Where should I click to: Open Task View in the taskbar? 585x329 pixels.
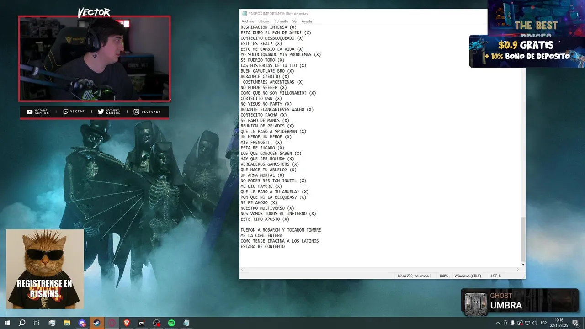coord(37,323)
